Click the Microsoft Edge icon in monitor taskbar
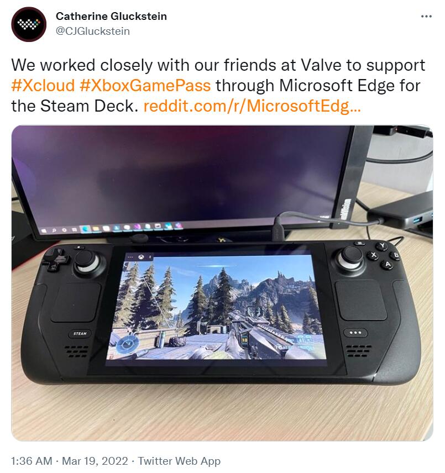The image size is (445, 473). tap(85, 229)
